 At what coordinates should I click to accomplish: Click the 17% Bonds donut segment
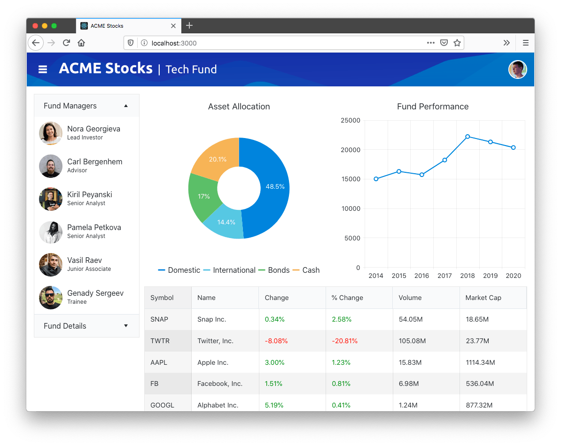(203, 196)
